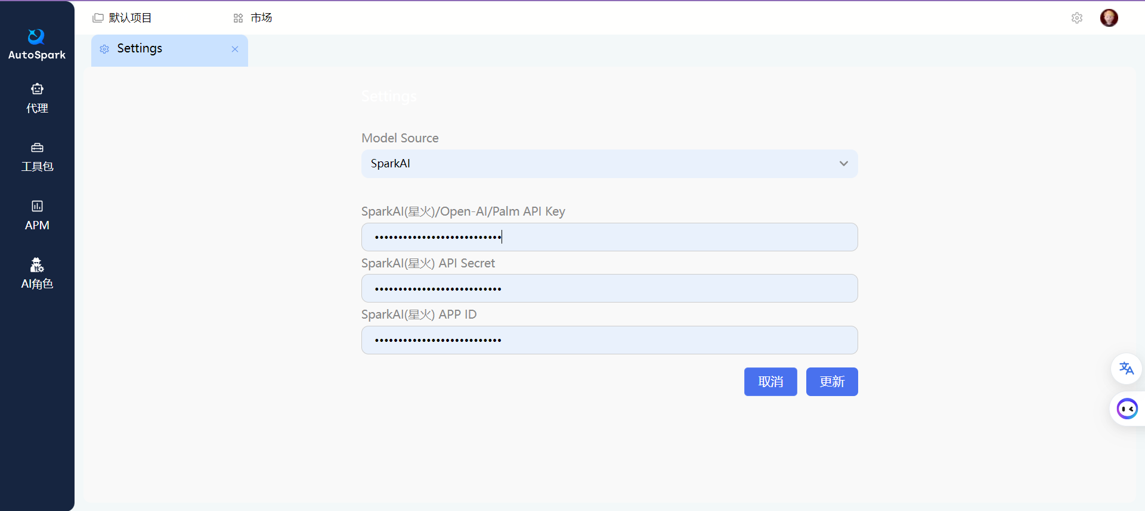Focus the SparkAI API Secret field
Viewport: 1145px width, 511px height.
pos(609,288)
